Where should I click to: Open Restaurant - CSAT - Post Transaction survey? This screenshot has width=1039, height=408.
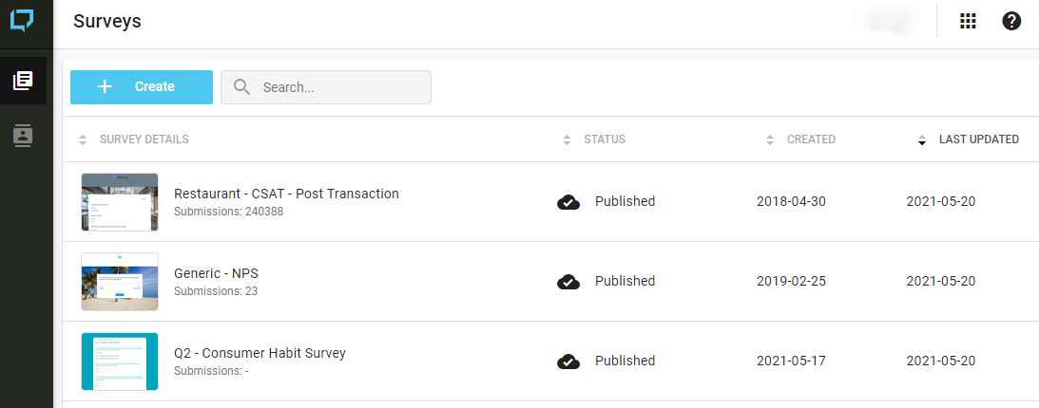click(x=286, y=194)
